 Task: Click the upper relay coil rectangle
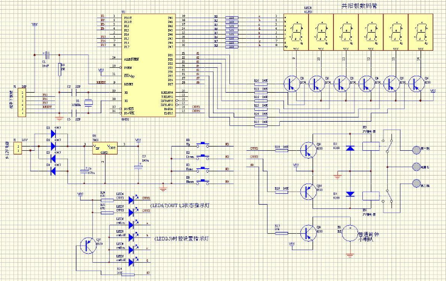(371, 146)
